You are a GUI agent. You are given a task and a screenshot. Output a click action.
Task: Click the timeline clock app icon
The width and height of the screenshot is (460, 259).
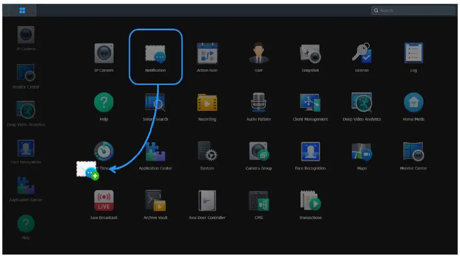[104, 151]
